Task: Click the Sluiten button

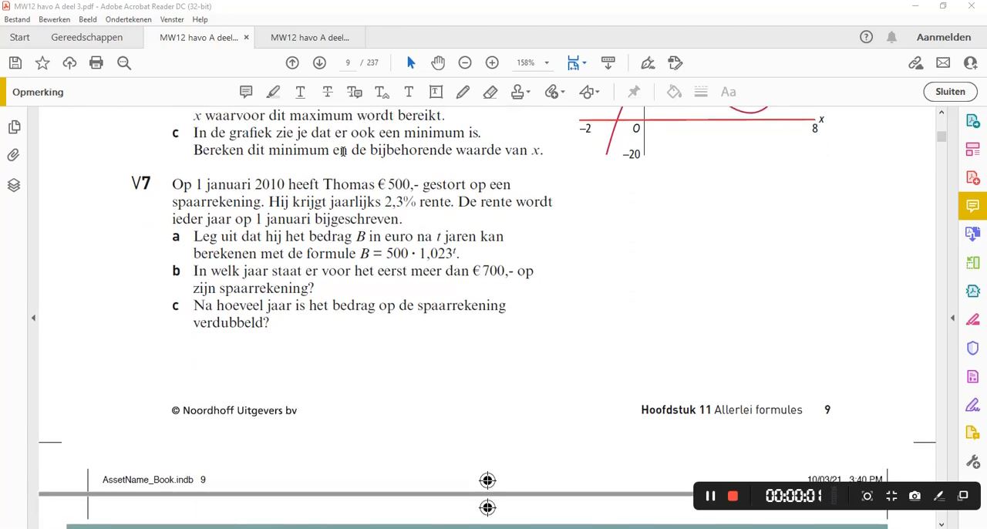Action: pos(950,92)
